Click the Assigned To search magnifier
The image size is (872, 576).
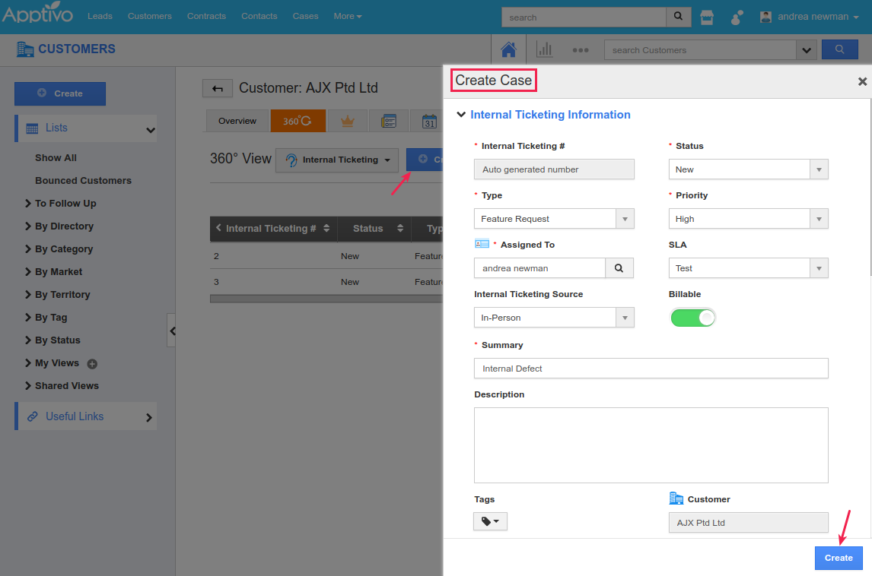click(x=619, y=268)
